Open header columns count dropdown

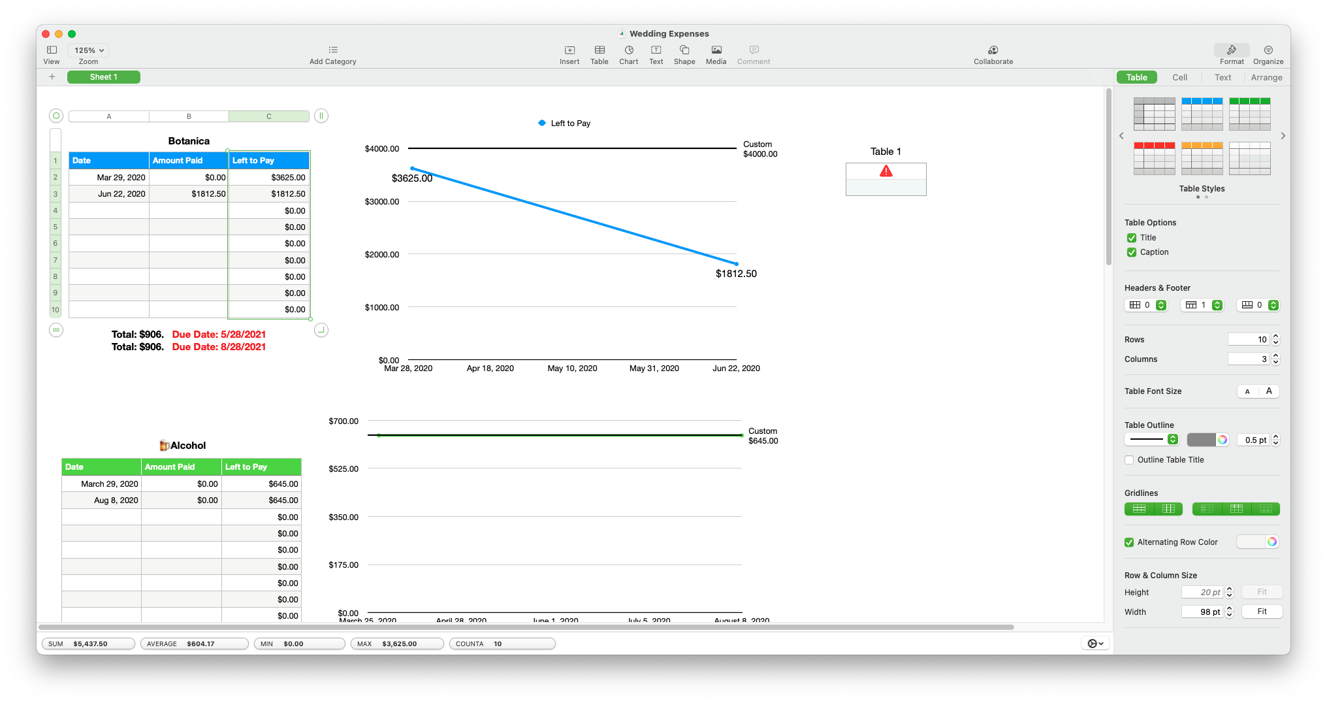1146,305
